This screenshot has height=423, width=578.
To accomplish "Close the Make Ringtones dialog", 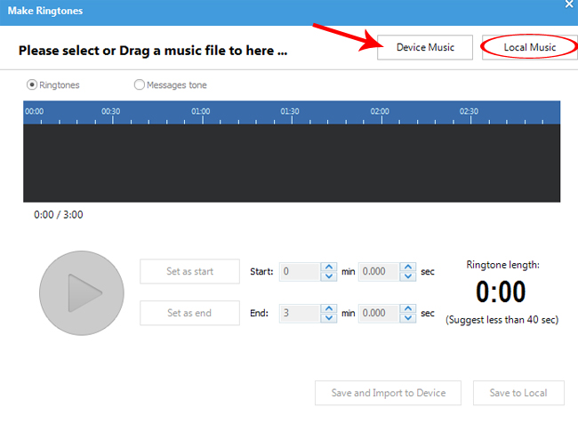I will (569, 5).
